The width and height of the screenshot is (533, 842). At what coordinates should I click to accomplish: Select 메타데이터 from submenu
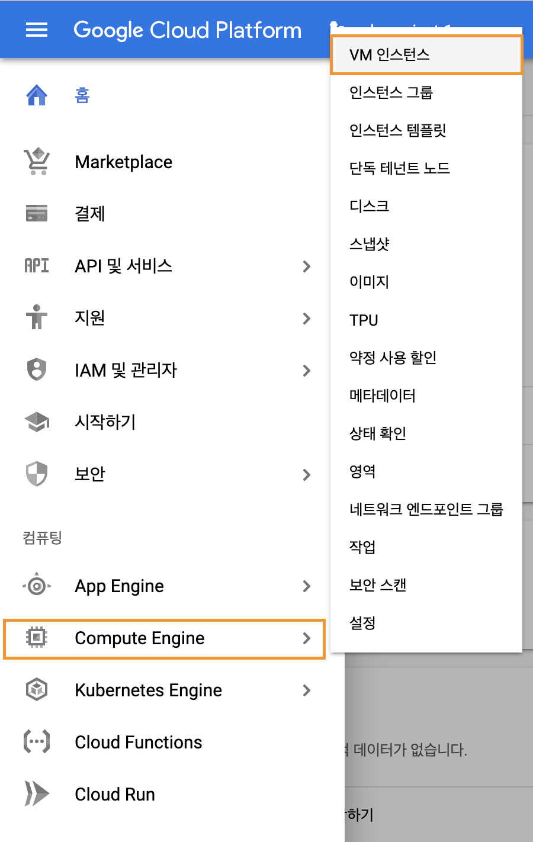point(426,396)
